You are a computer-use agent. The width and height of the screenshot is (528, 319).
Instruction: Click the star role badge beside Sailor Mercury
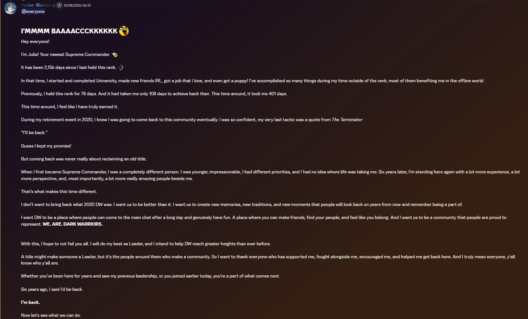[59, 5]
